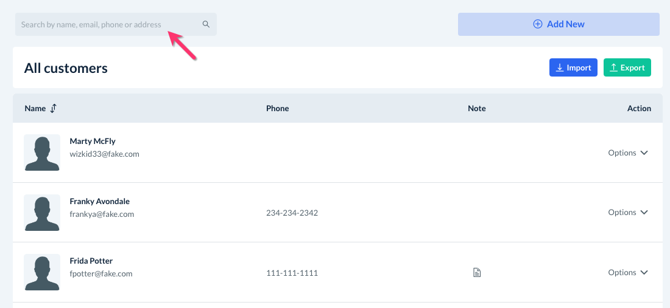Open Frida Potter's note icon
The width and height of the screenshot is (670, 308).
tap(477, 273)
